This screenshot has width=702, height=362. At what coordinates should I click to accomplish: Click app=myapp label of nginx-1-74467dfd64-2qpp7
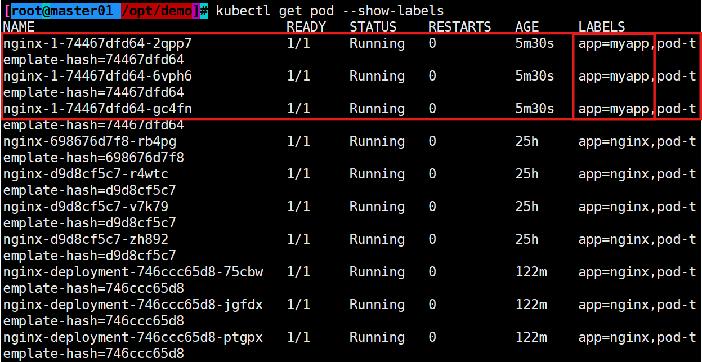614,43
